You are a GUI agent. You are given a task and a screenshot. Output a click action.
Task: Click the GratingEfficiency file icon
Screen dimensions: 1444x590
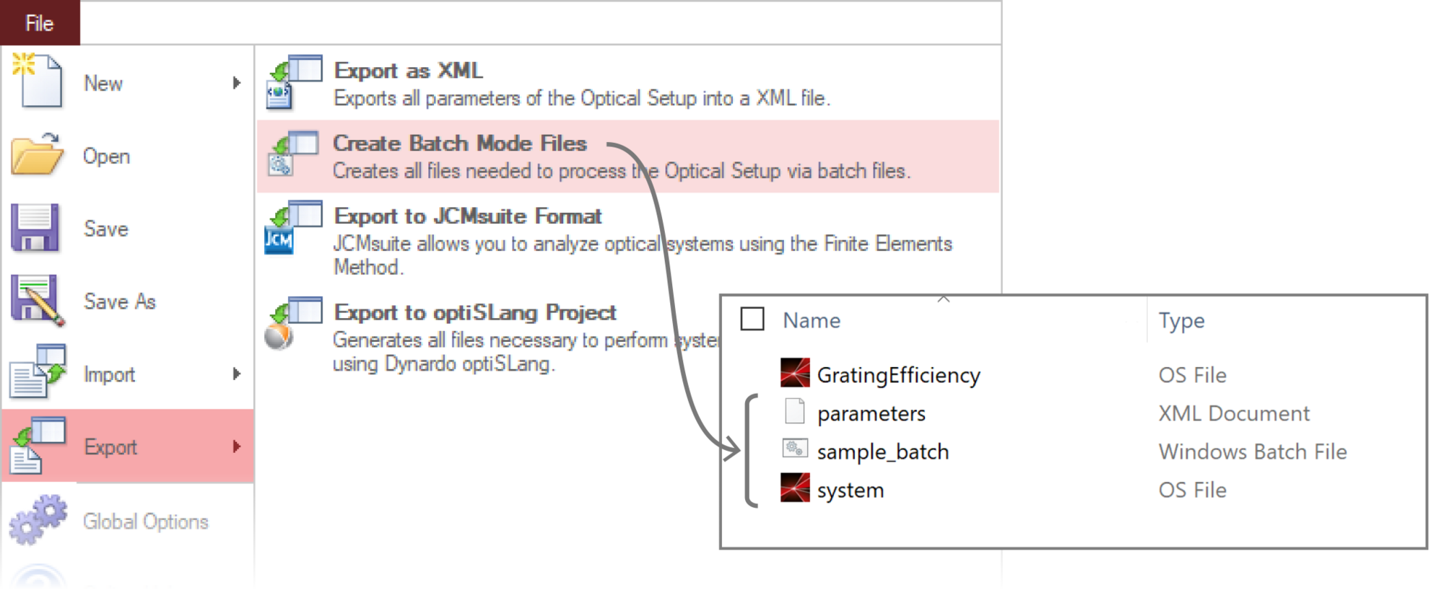point(795,373)
